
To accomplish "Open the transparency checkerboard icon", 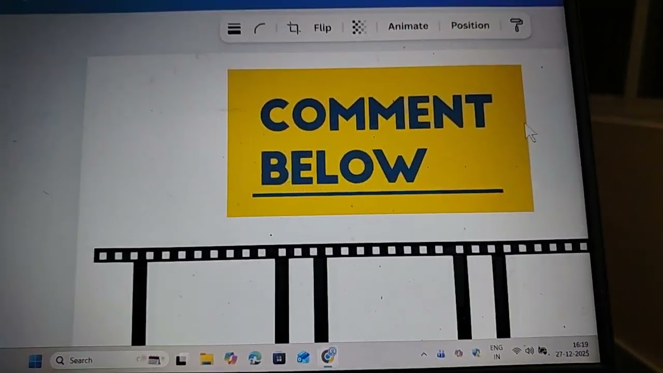I will pos(359,27).
